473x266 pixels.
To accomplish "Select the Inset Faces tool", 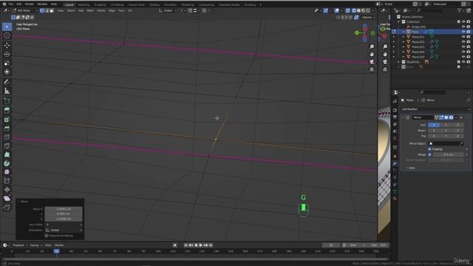I will pyautogui.click(x=7, y=120).
